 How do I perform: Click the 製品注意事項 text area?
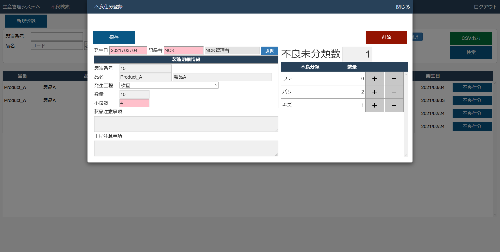click(x=186, y=124)
